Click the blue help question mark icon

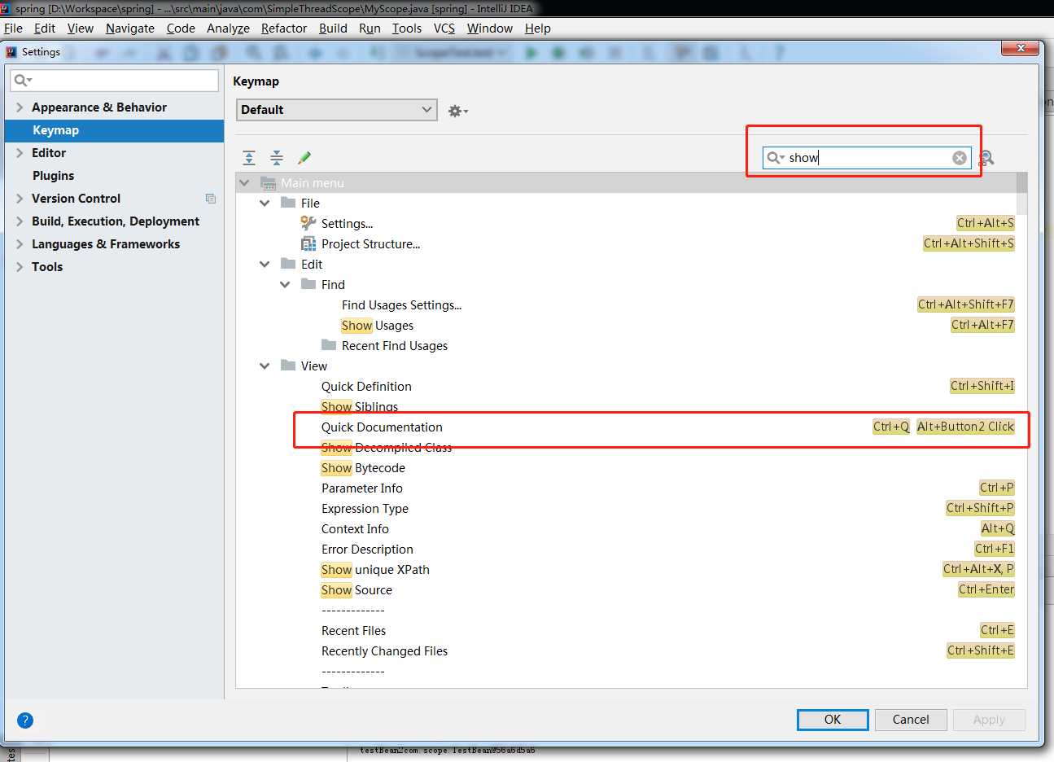pyautogui.click(x=25, y=720)
